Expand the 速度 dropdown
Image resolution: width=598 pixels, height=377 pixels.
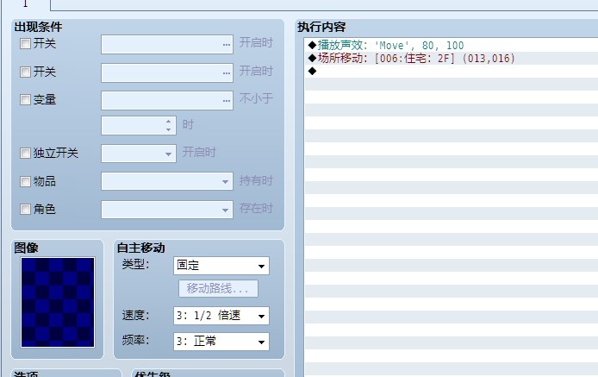tap(262, 316)
